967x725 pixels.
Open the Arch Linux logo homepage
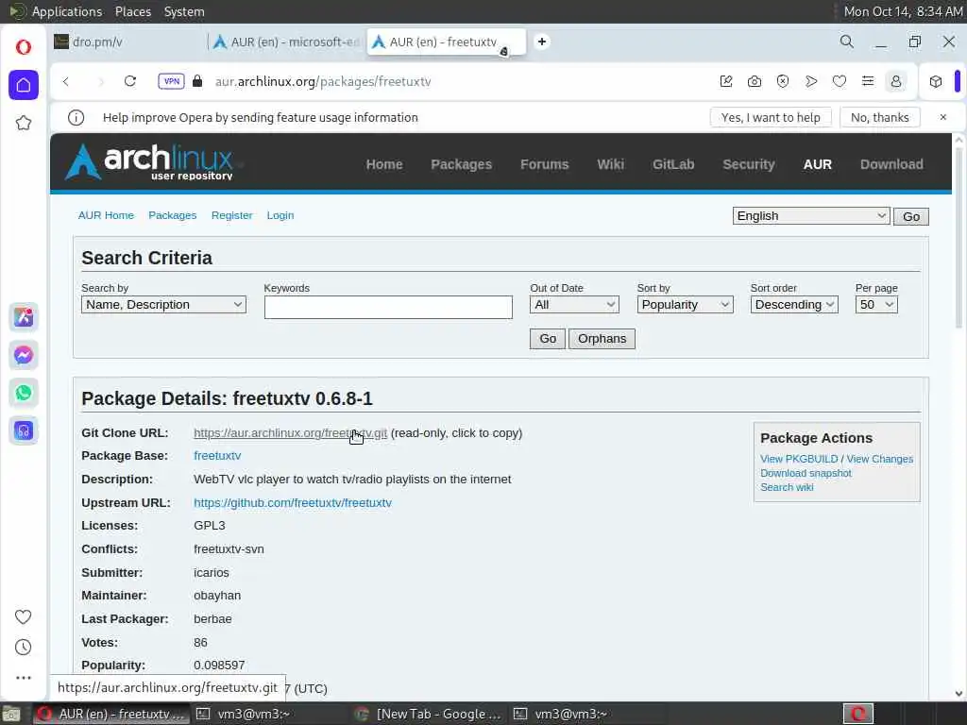151,161
